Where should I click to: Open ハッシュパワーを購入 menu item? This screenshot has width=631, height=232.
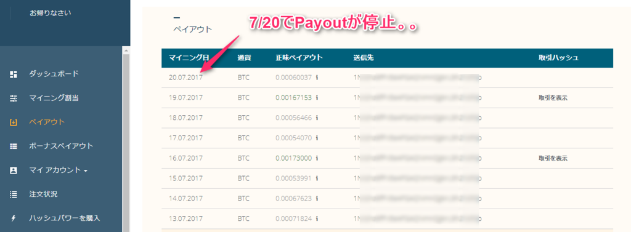(64, 218)
